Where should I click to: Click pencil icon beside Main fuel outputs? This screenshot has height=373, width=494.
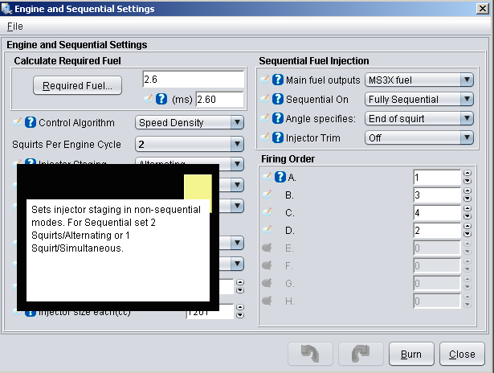[x=265, y=79]
